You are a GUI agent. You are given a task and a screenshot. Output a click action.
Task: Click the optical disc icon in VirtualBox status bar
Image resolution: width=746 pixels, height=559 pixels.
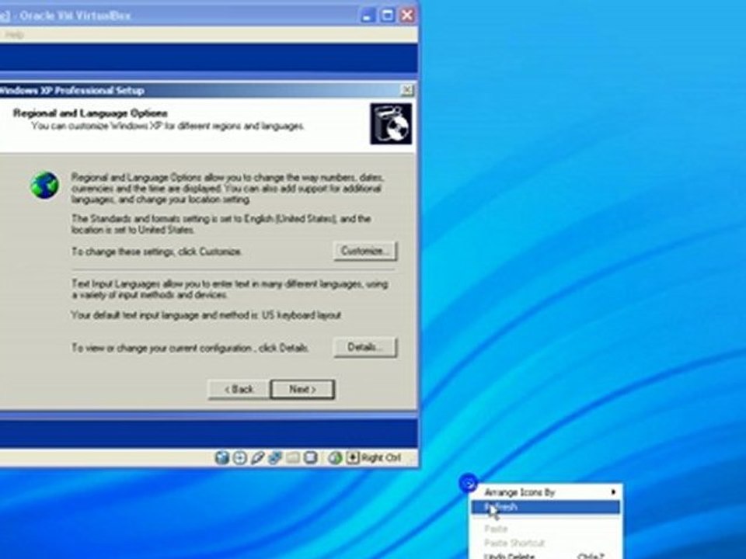pos(239,457)
